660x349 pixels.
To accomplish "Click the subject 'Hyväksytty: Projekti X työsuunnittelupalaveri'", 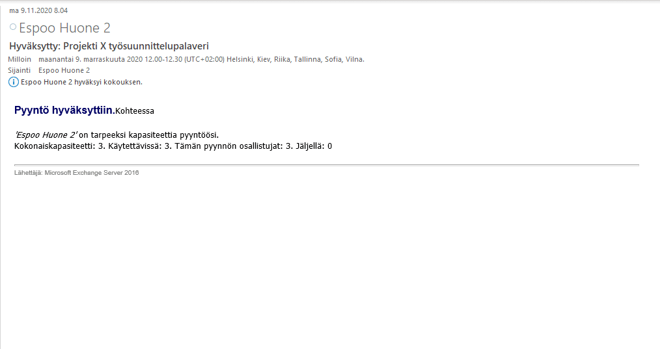I will point(109,46).
